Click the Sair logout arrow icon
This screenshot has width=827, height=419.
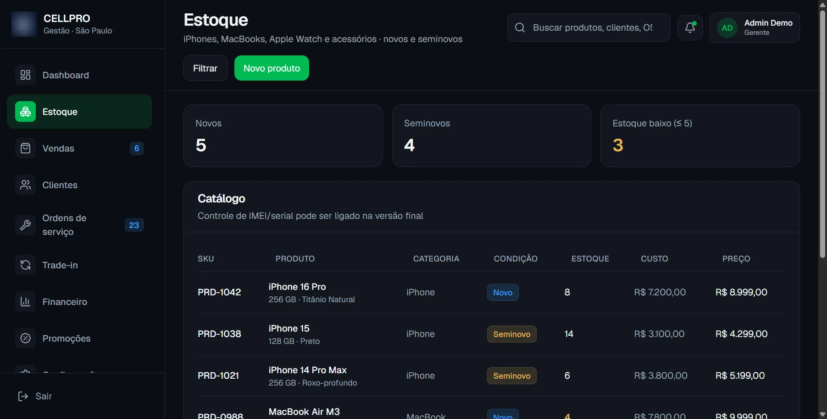click(23, 396)
